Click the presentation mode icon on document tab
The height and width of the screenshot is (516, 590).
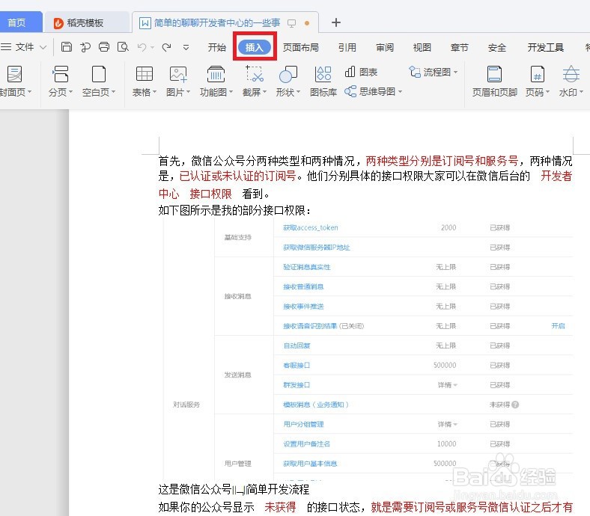pyautogui.click(x=291, y=23)
